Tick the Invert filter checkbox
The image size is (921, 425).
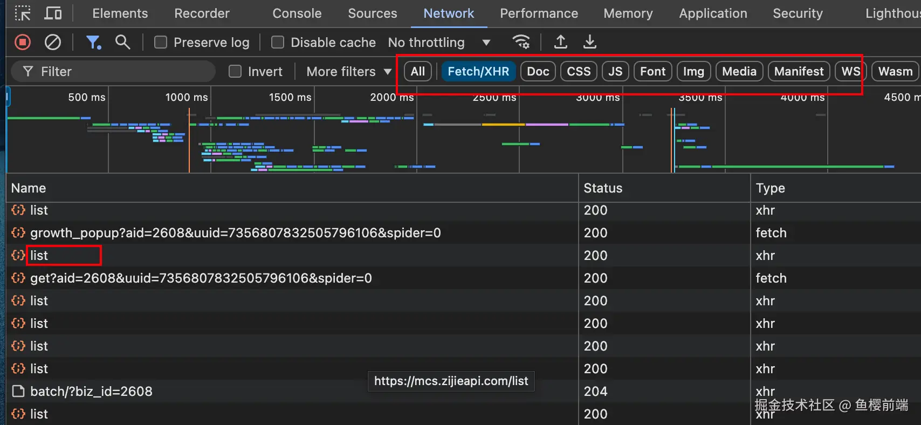(235, 71)
